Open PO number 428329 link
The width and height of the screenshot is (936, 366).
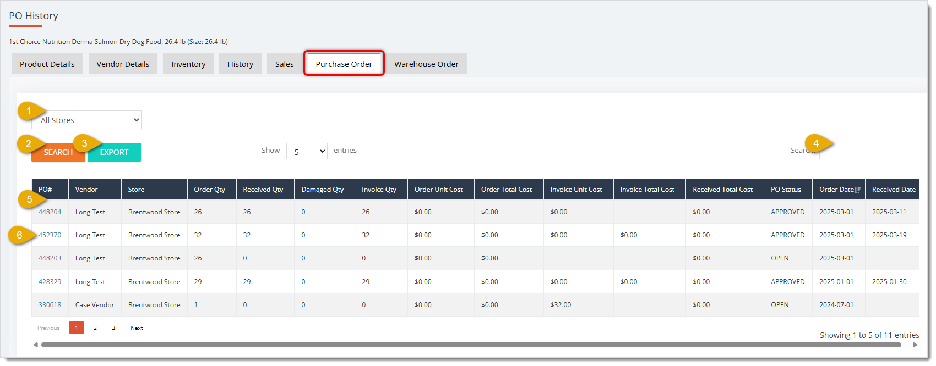(x=50, y=282)
